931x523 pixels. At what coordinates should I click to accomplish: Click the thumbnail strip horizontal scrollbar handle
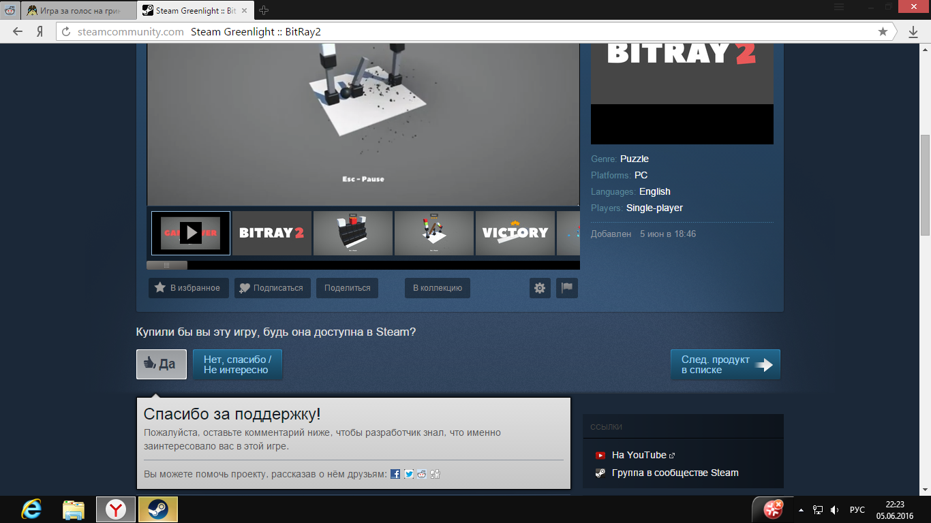167,265
